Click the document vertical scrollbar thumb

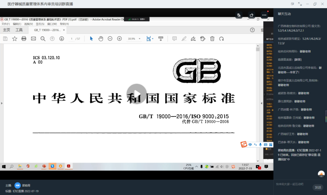click(258, 49)
